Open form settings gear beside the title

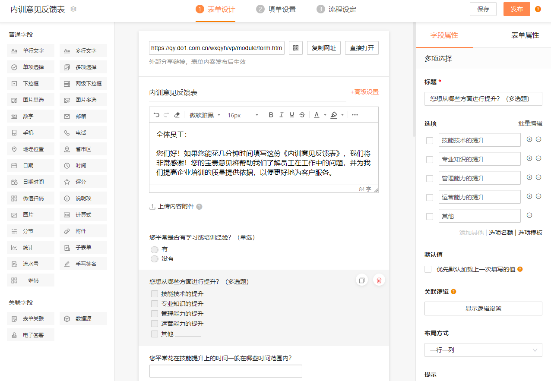[73, 9]
